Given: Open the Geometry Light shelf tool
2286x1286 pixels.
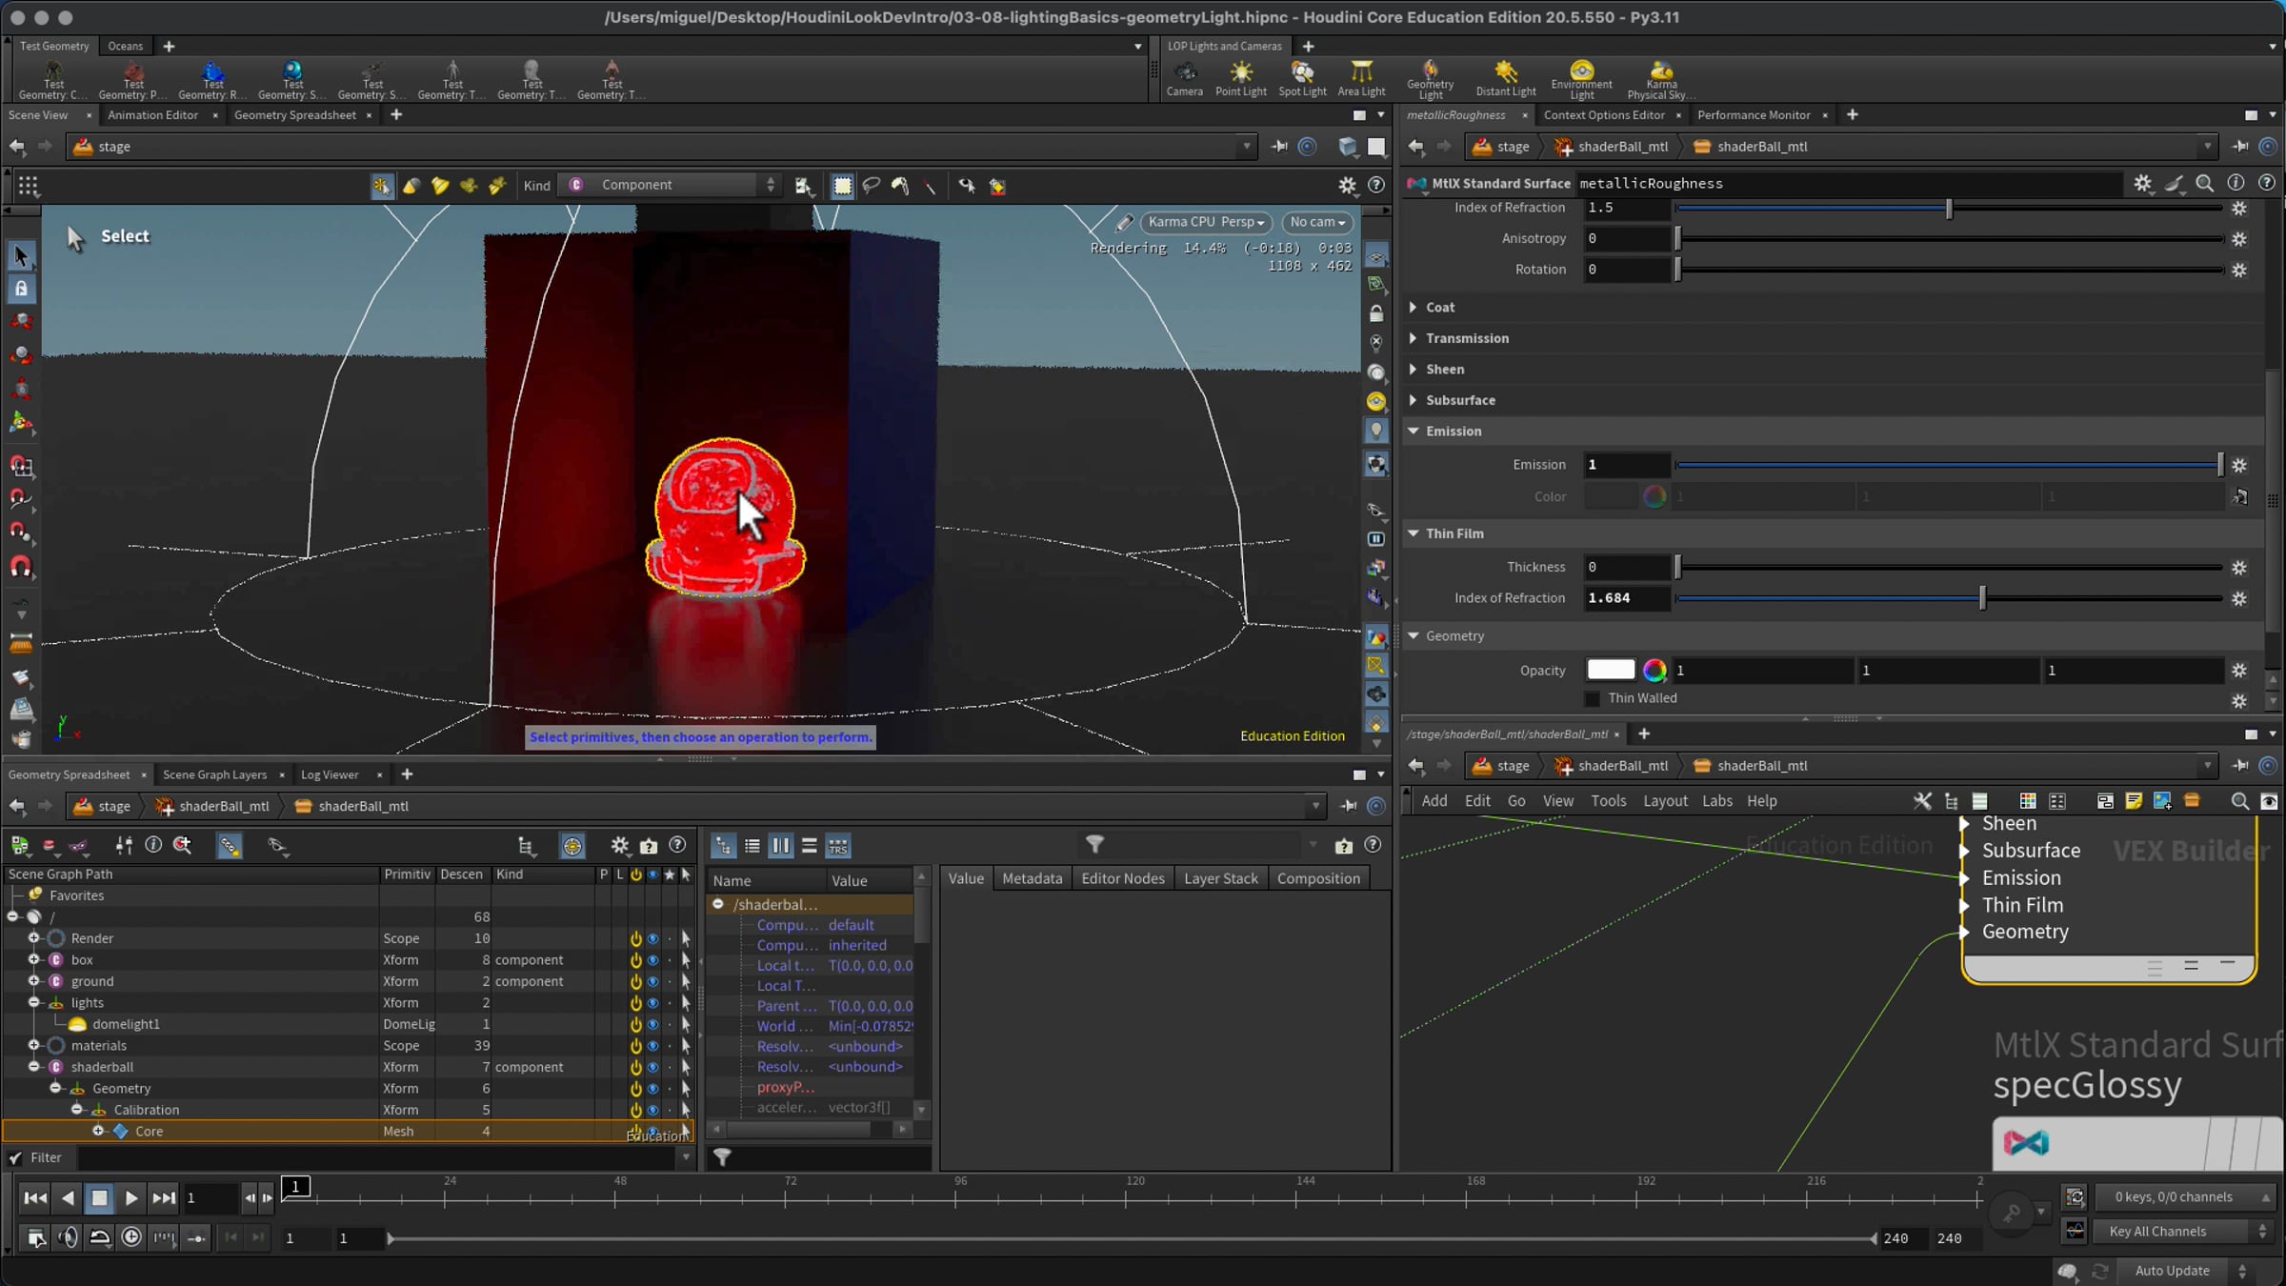Looking at the screenshot, I should click(1430, 80).
